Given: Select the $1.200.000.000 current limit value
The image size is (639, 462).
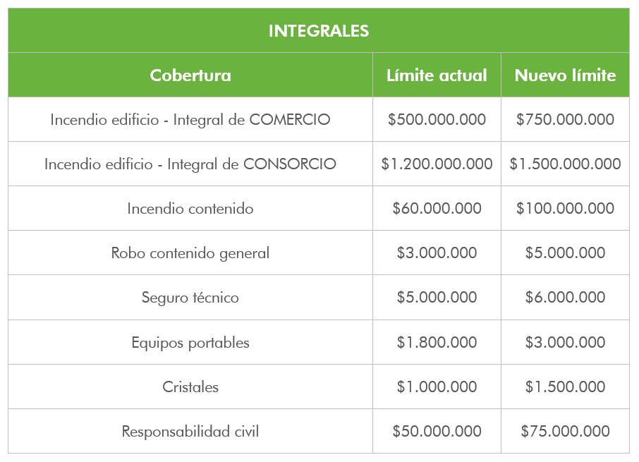Looking at the screenshot, I should tap(437, 164).
